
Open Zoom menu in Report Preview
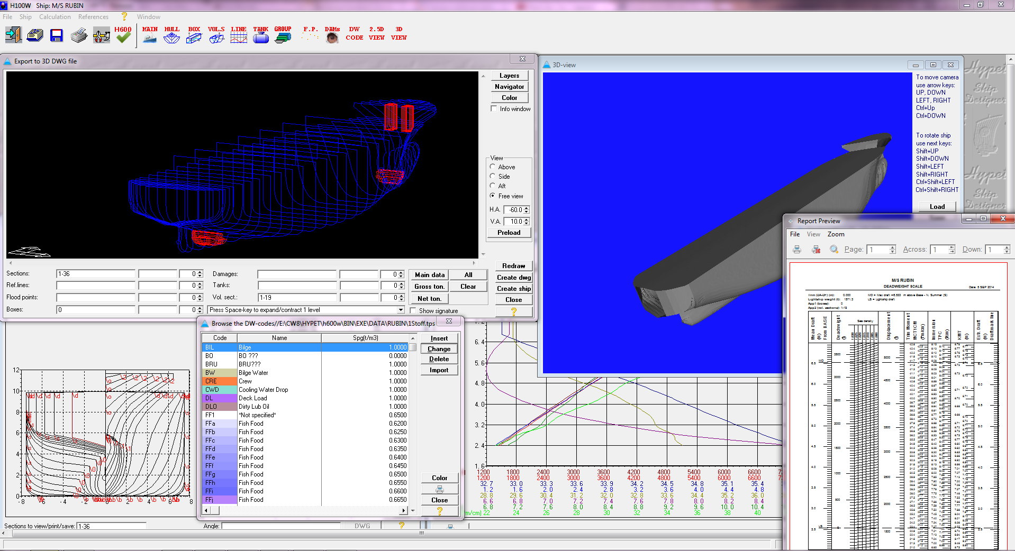click(x=836, y=234)
